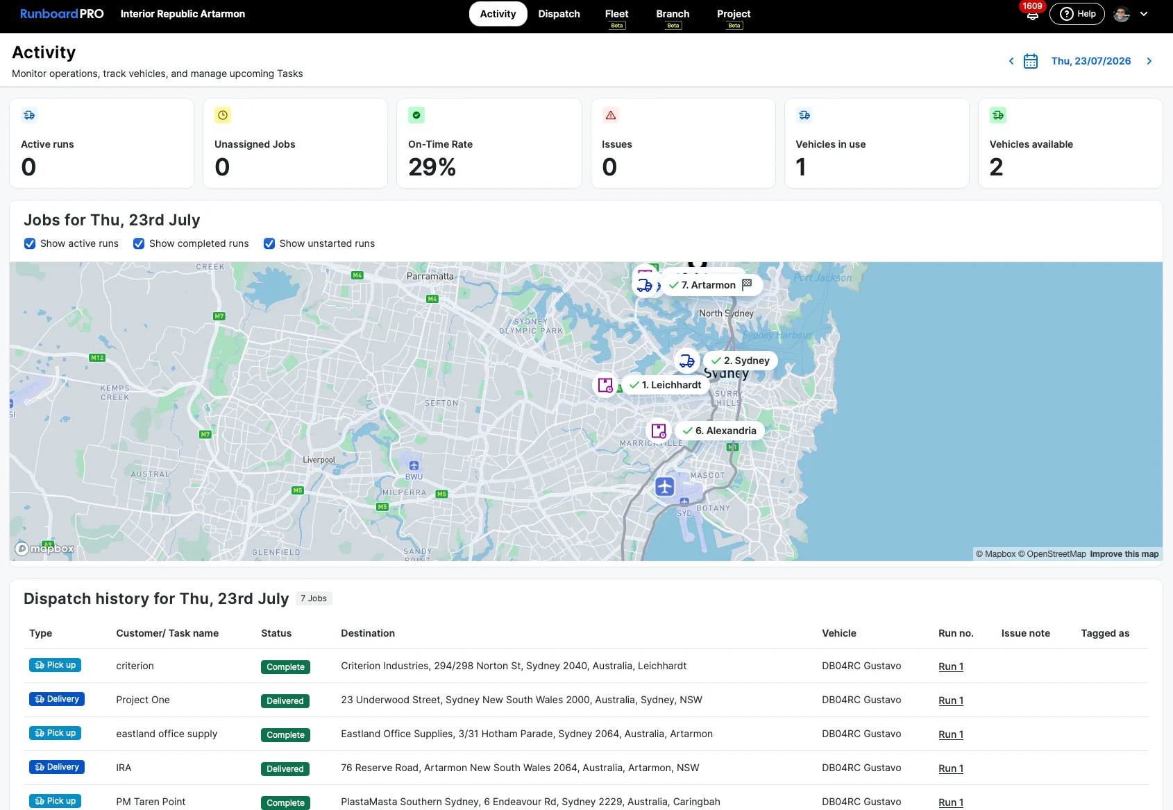The image size is (1173, 810).
Task: Click Interior Republic Artarmon branch name
Action: 183,14
